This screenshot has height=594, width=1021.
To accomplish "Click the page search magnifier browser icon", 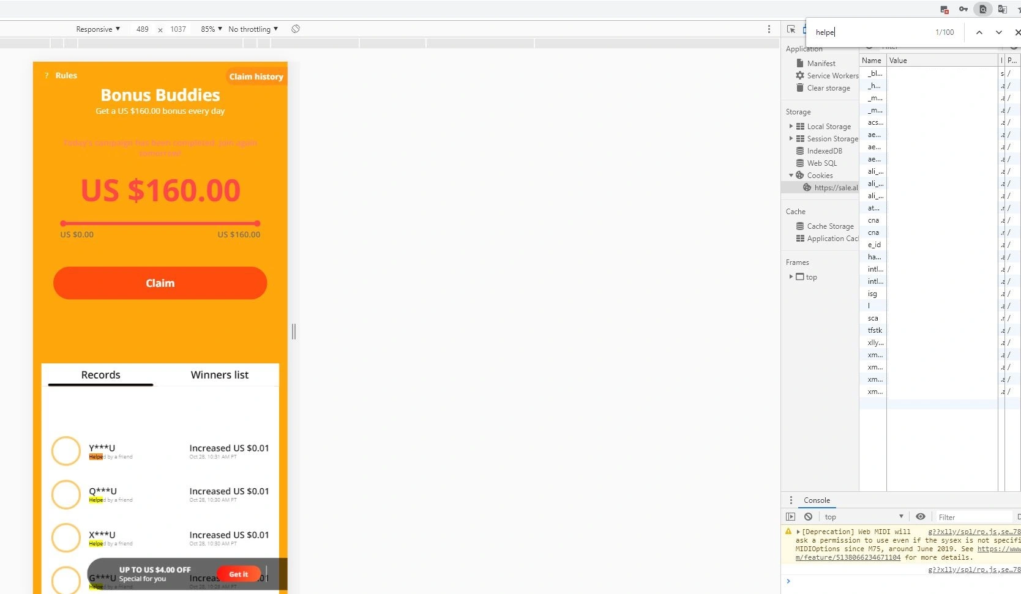I will (x=983, y=9).
